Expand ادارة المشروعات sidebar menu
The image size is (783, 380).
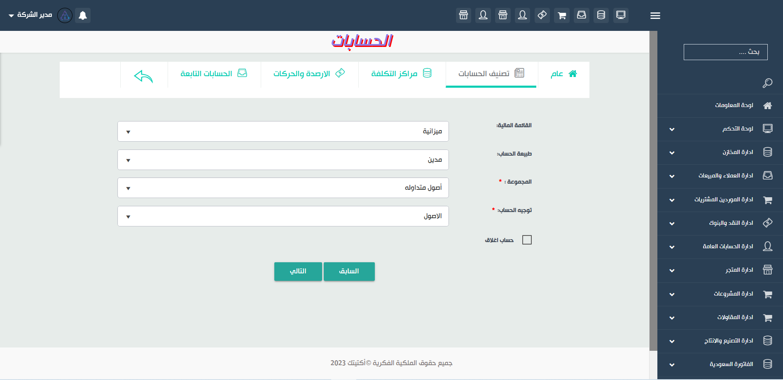[x=720, y=294]
